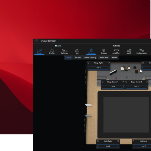Toggle the Stage Right speaker sound icon
Image resolution: width=151 pixels, height=151 pixels.
point(109,63)
